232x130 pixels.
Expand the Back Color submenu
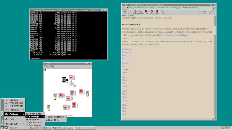click(x=56, y=120)
